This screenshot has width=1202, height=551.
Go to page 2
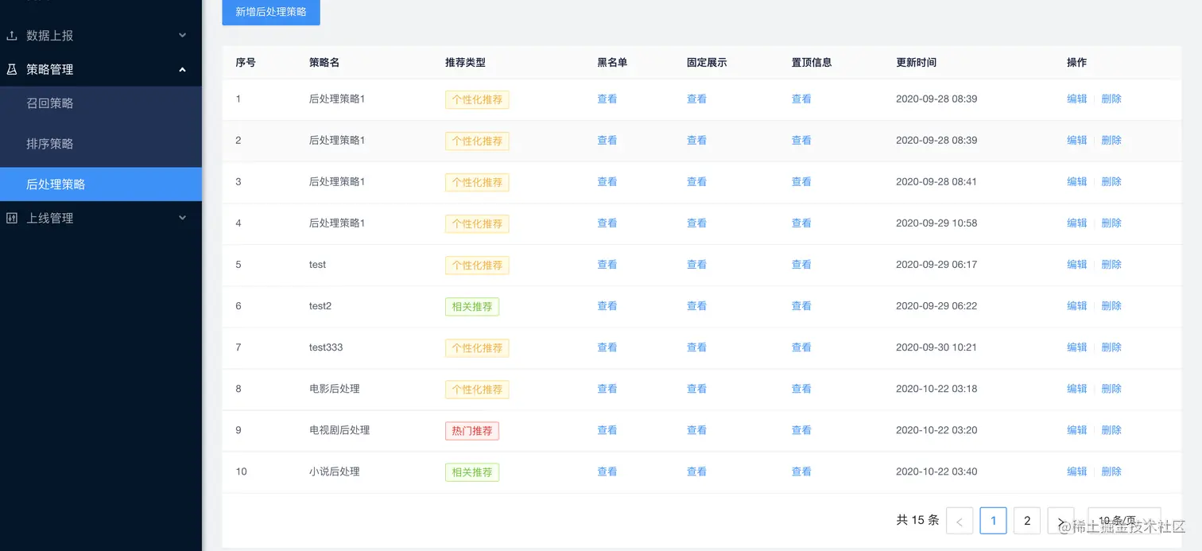1027,521
